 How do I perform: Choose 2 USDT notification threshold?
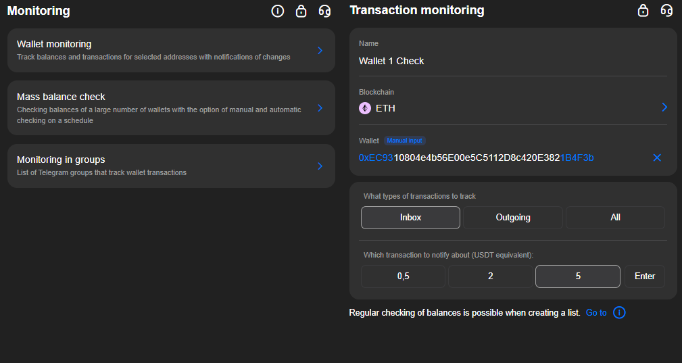click(x=491, y=276)
